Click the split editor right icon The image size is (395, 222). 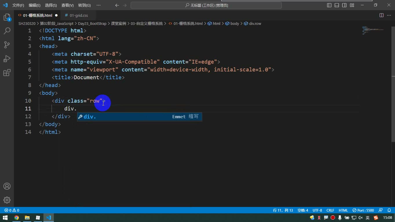tap(381, 15)
